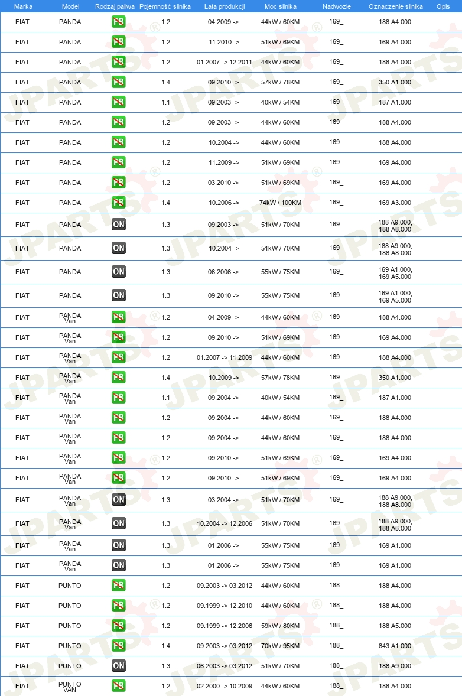Click the '09.1999 -> 12.2010' production years cell
The image size is (462, 696).
pyautogui.click(x=224, y=606)
